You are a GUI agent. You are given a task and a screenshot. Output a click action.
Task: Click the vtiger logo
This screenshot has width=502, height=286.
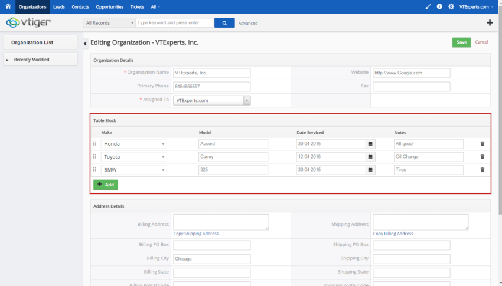pyautogui.click(x=29, y=22)
